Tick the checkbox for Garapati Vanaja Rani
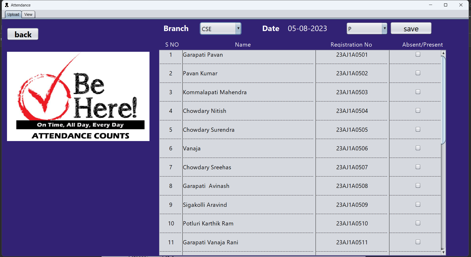The height and width of the screenshot is (257, 471). coord(418,242)
